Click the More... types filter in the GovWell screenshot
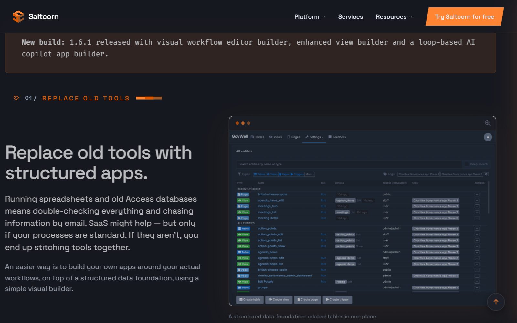The image size is (517, 323). [x=310, y=174]
